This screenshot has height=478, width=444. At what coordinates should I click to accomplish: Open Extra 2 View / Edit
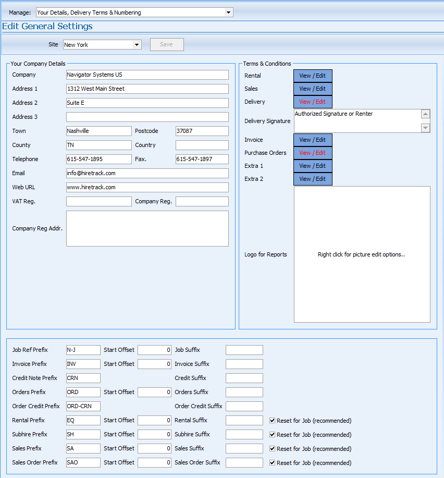313,179
